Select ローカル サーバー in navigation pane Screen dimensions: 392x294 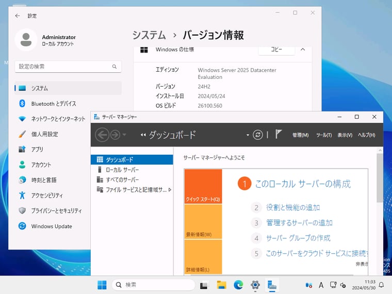[x=132, y=170]
